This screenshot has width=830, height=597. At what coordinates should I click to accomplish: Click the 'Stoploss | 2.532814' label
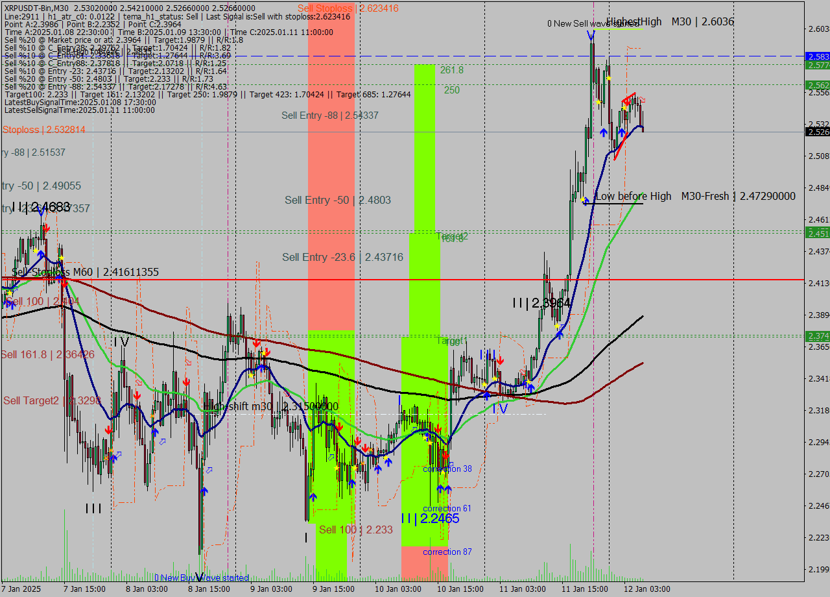[x=44, y=130]
